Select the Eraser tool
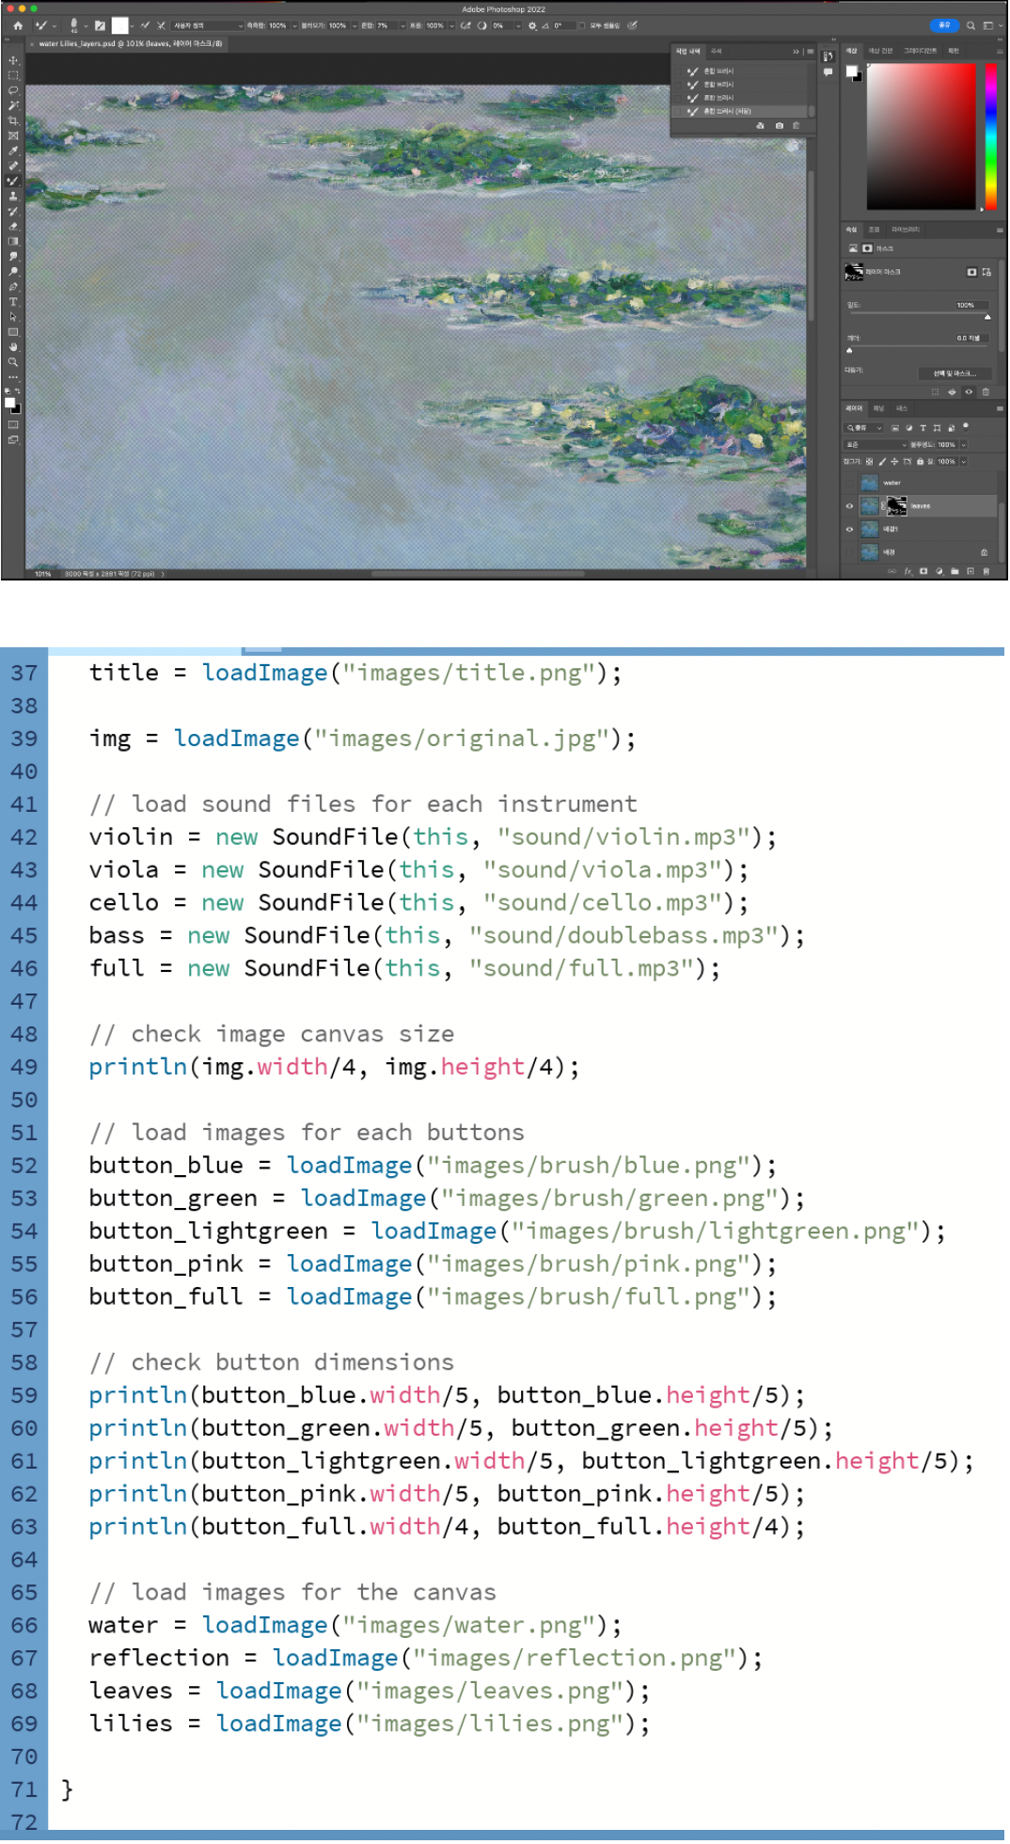 tap(13, 226)
